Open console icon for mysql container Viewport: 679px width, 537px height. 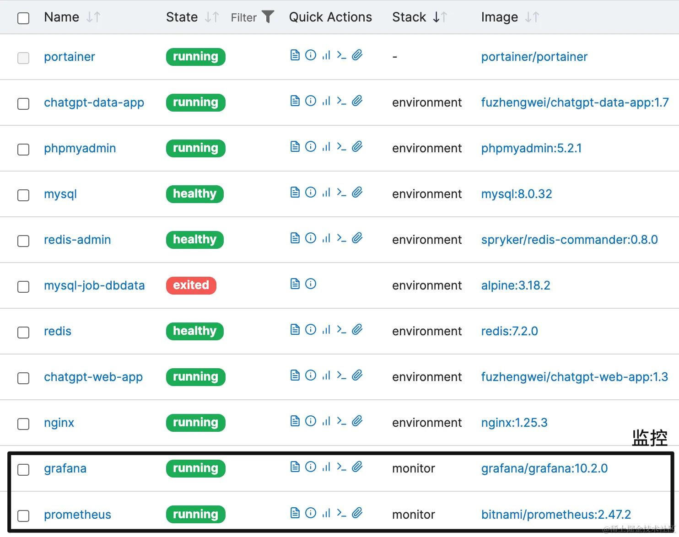point(341,193)
